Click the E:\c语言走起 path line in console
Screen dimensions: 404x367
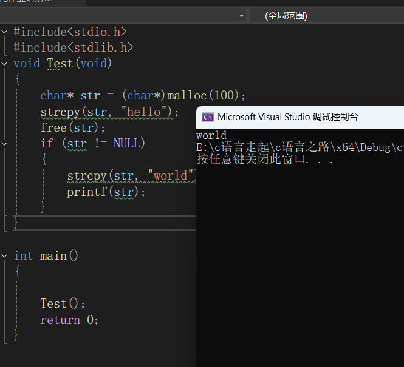pos(300,147)
